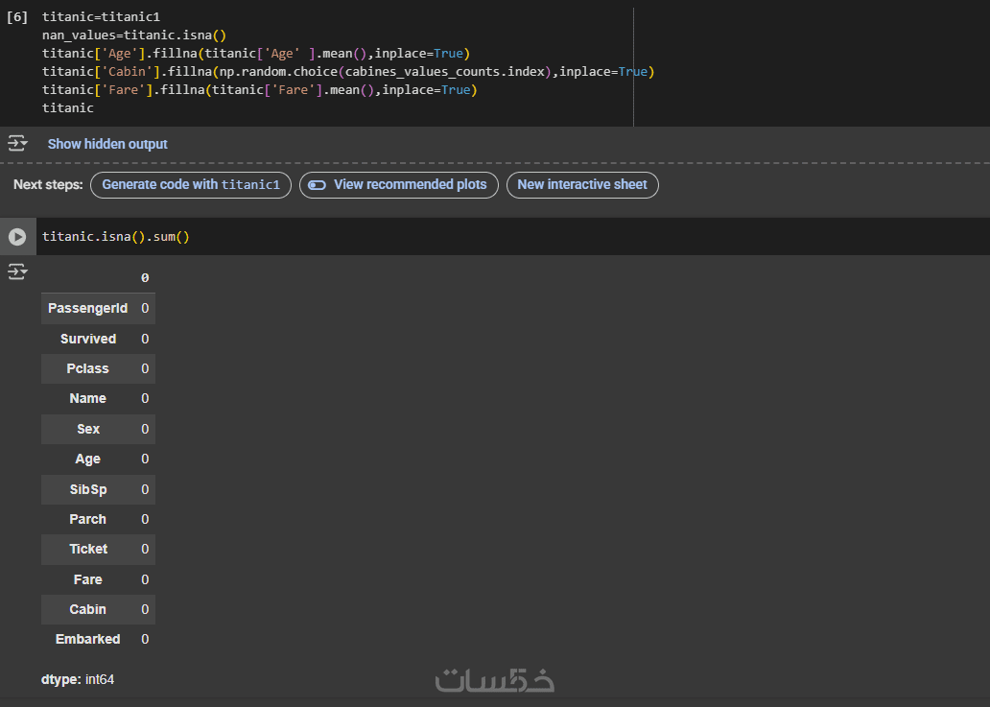The width and height of the screenshot is (990, 707).
Task: Click the Cabin fillna code line
Action: 347,72
